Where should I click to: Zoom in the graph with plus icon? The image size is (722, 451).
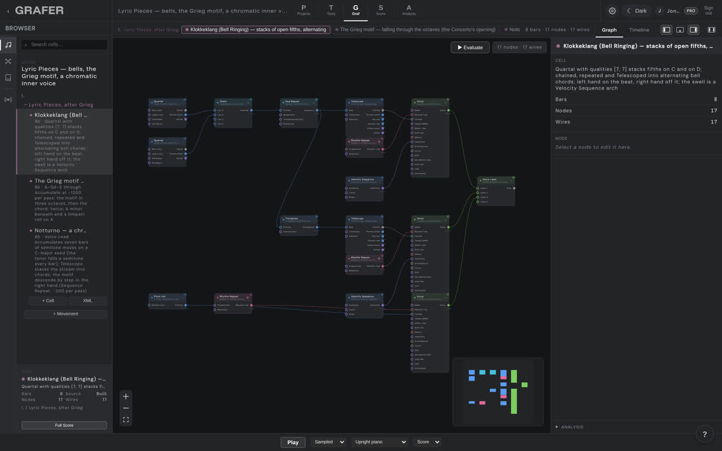point(126,396)
